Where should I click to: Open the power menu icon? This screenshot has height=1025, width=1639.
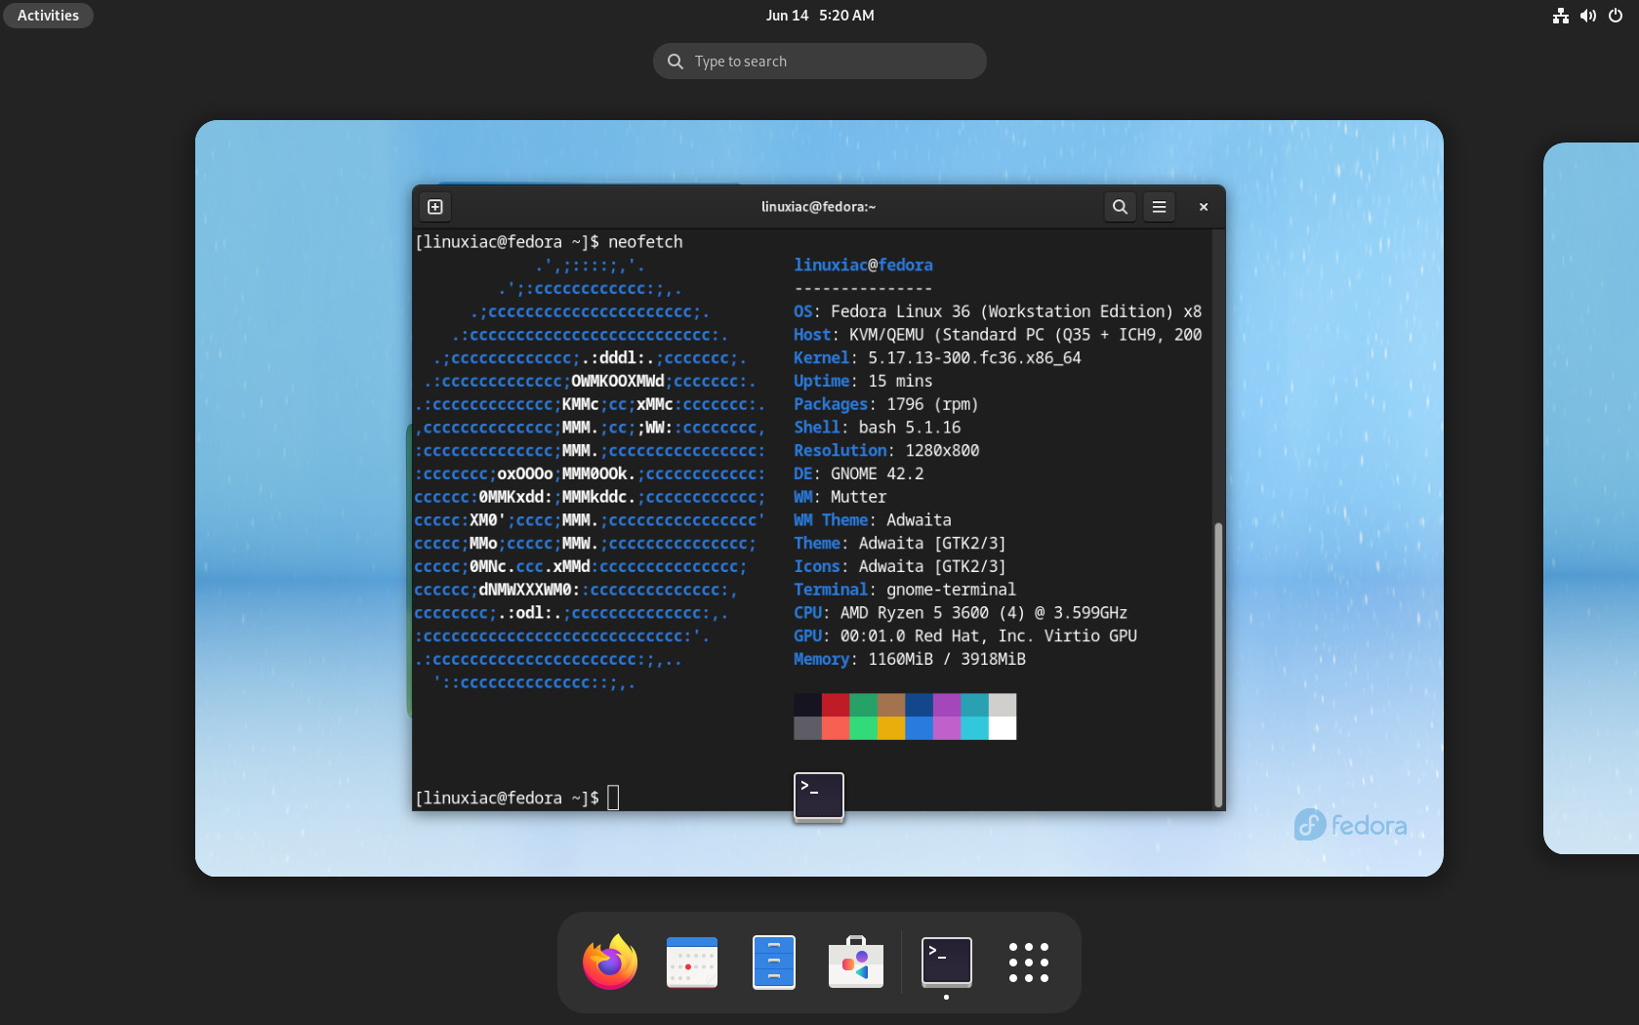point(1616,16)
